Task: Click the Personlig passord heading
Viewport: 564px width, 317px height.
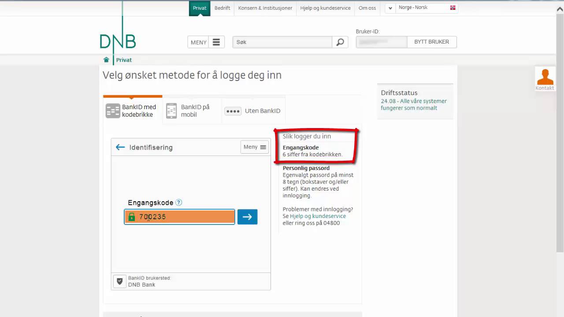Action: (306, 168)
